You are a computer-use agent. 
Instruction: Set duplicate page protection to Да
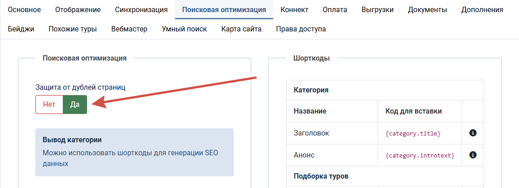tap(75, 104)
